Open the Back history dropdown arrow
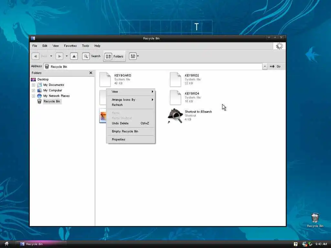 point(51,56)
